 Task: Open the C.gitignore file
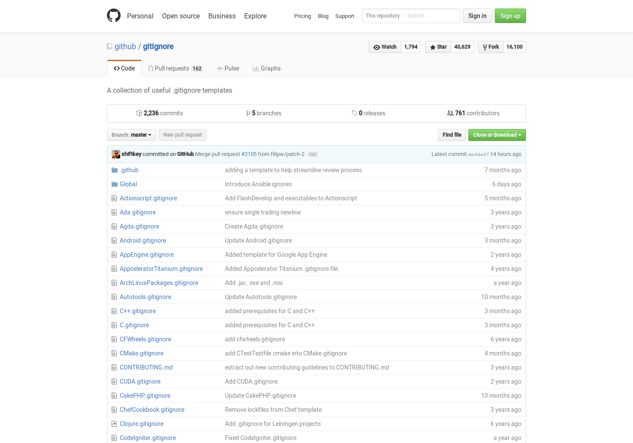click(x=134, y=325)
